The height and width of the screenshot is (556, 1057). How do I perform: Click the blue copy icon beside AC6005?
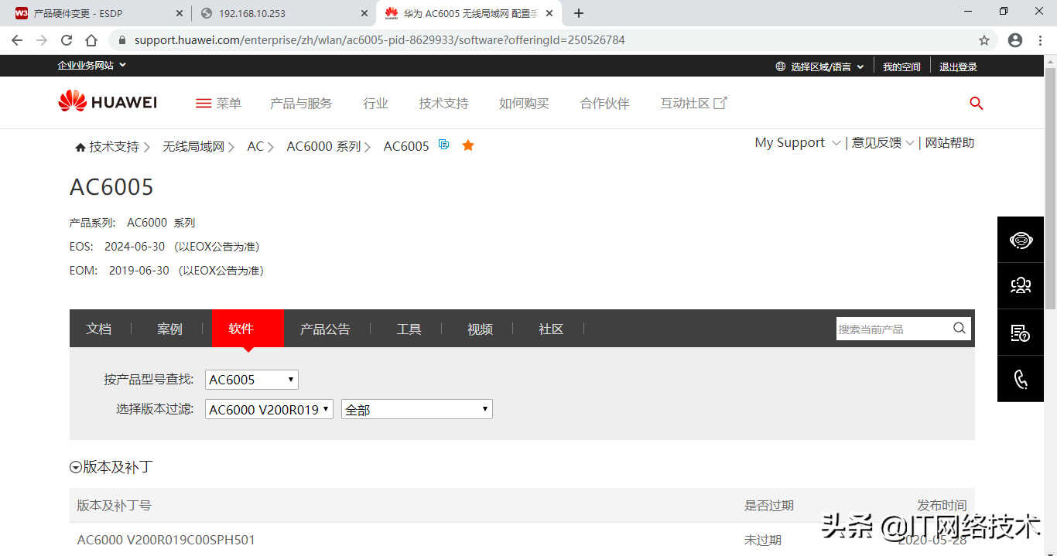click(x=443, y=145)
